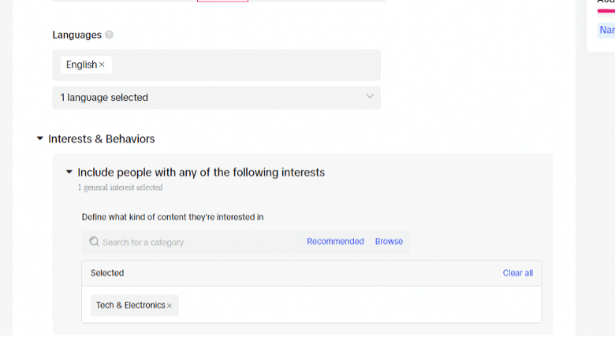This screenshot has height=337, width=615.
Task: Click the Languages selection box area
Action: (216, 65)
